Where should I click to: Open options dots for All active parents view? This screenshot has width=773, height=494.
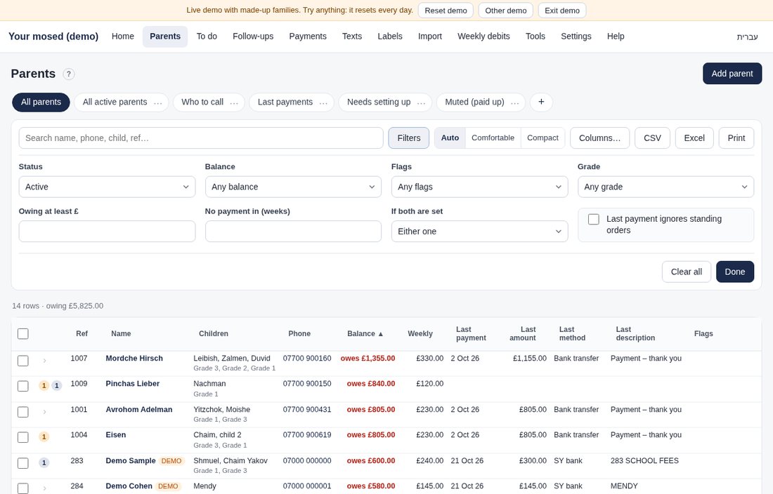point(157,102)
